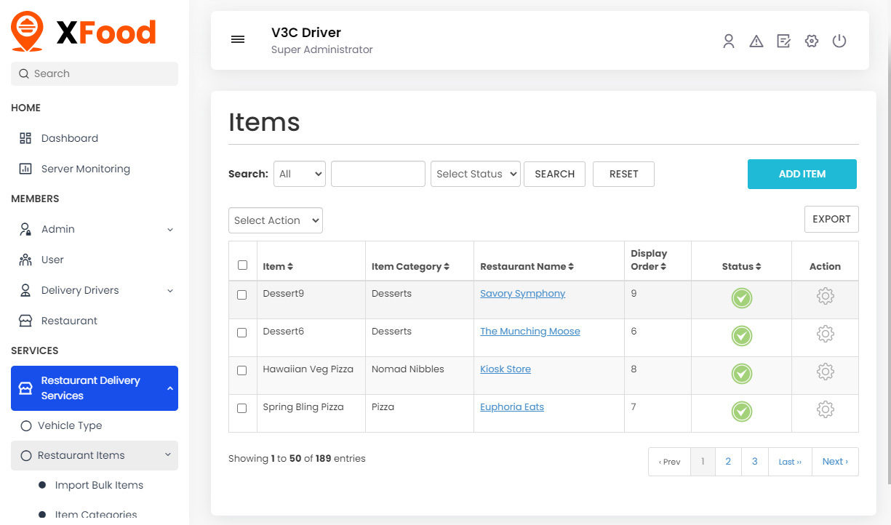The height and width of the screenshot is (525, 891).
Task: Open Server Monitoring in the sidebar
Action: [x=85, y=169]
